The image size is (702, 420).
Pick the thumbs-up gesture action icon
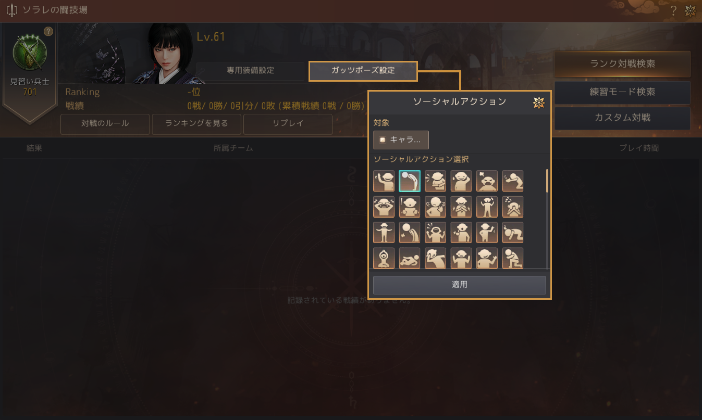(x=461, y=233)
